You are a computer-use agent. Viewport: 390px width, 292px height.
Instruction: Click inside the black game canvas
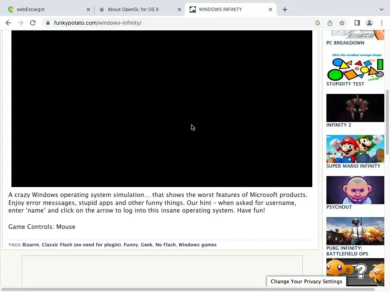[x=161, y=108]
